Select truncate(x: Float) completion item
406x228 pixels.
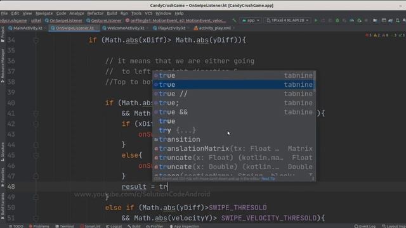(233, 158)
